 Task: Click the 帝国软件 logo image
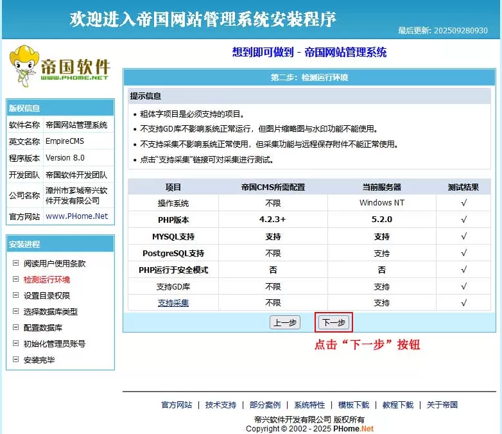pyautogui.click(x=60, y=66)
